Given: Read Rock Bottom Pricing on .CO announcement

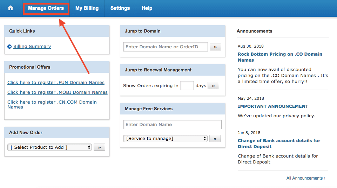Looking at the screenshot, I should [280, 57].
